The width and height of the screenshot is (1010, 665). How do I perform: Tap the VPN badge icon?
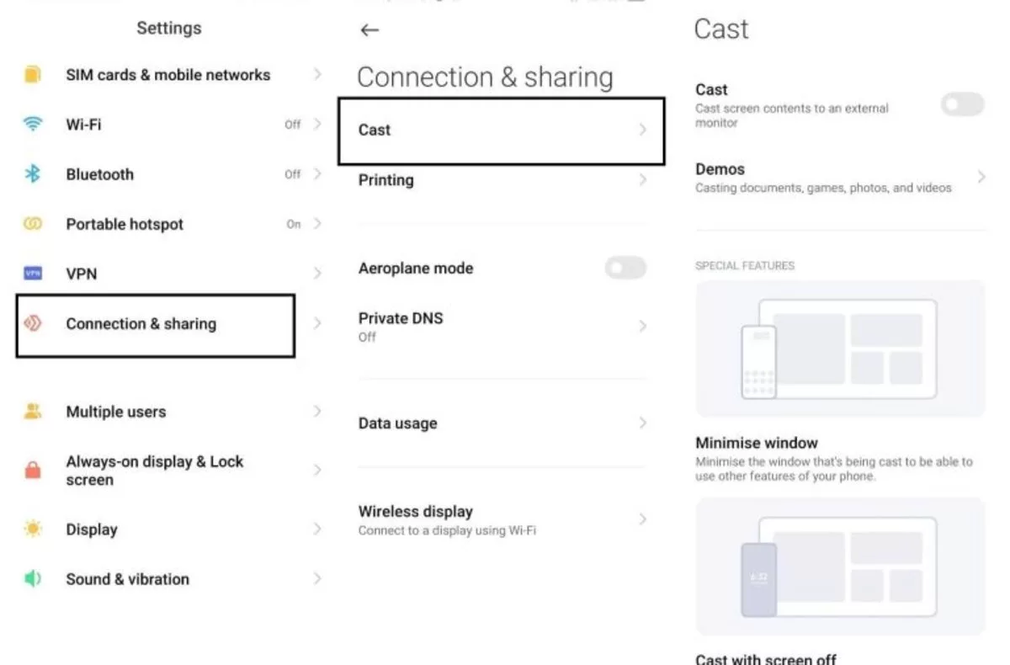point(33,273)
